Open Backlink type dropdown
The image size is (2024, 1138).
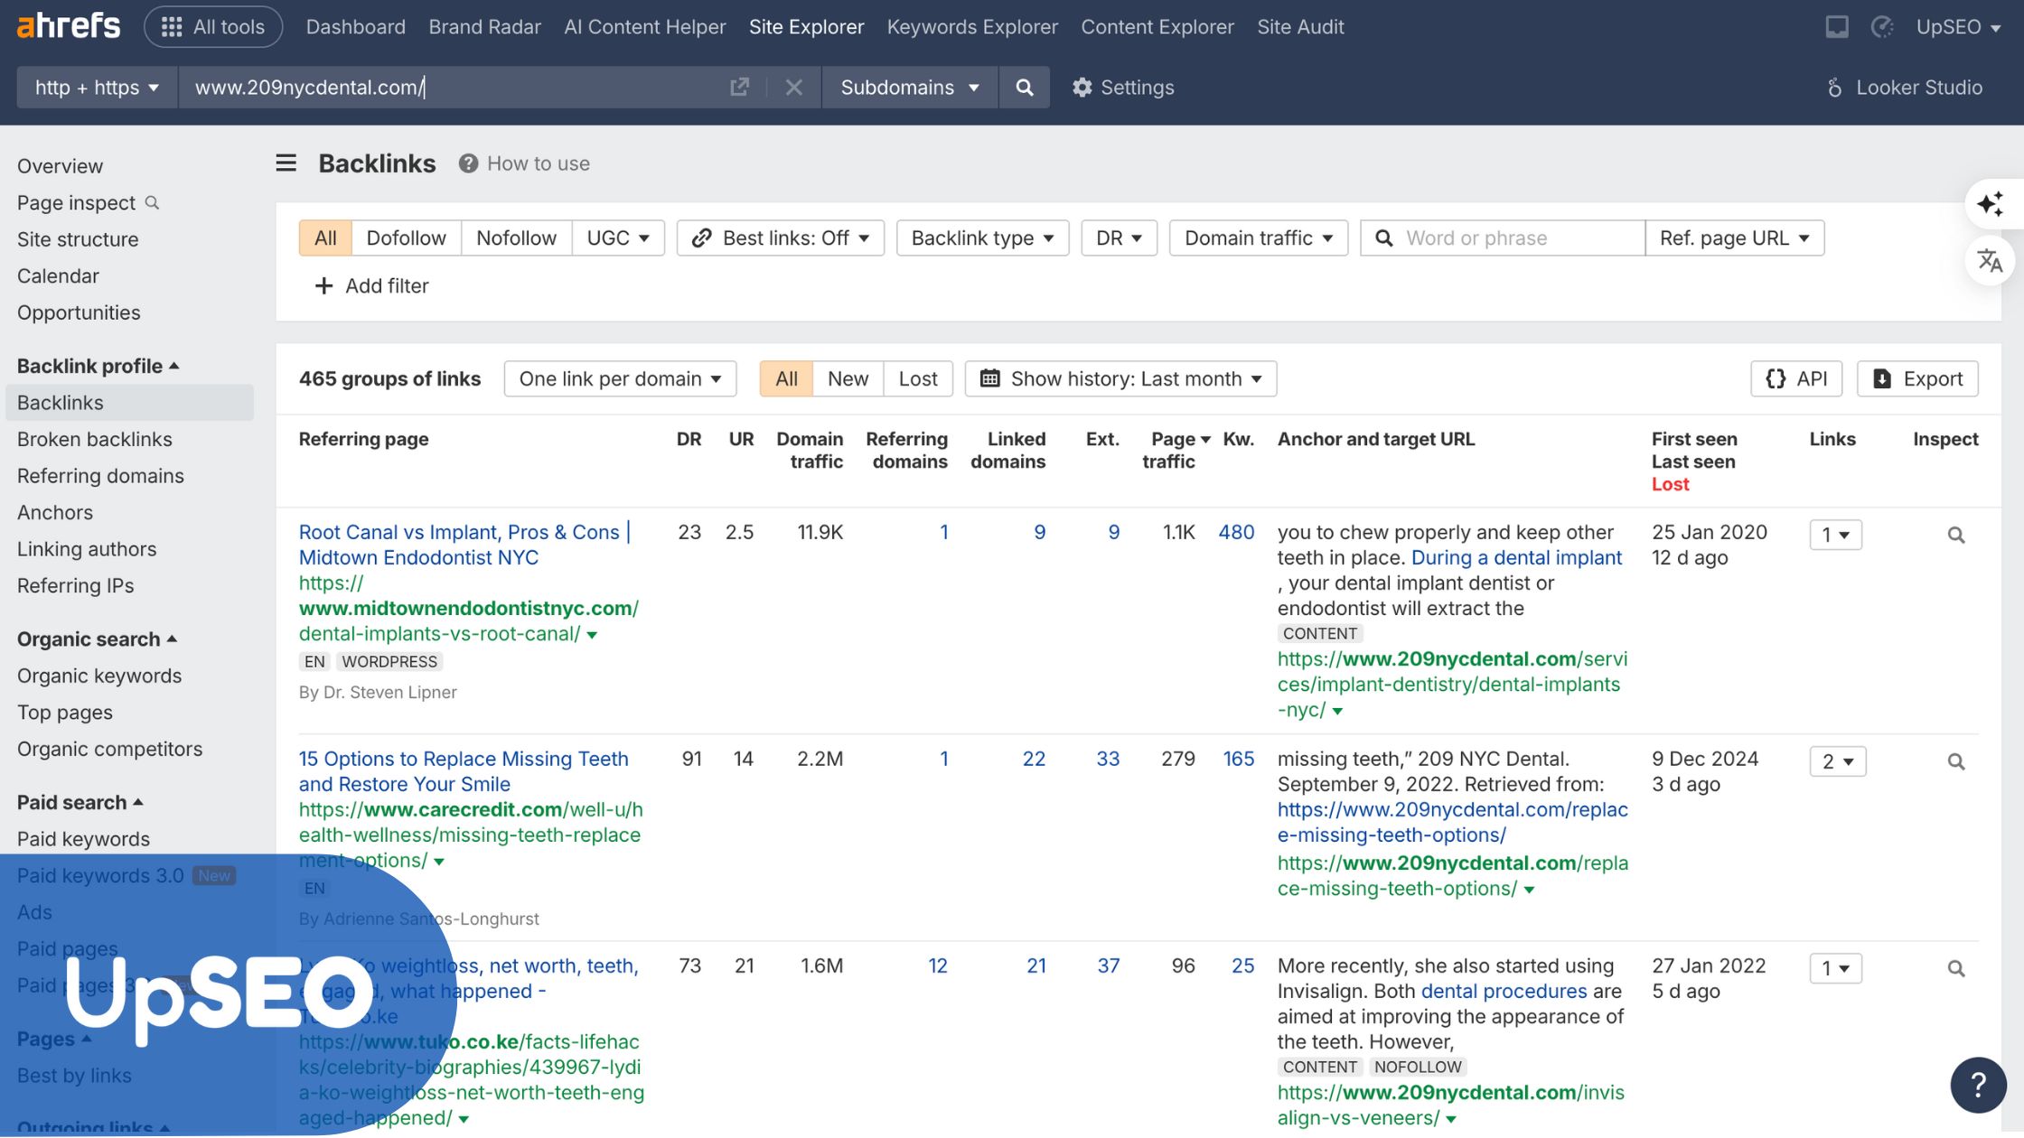click(983, 238)
